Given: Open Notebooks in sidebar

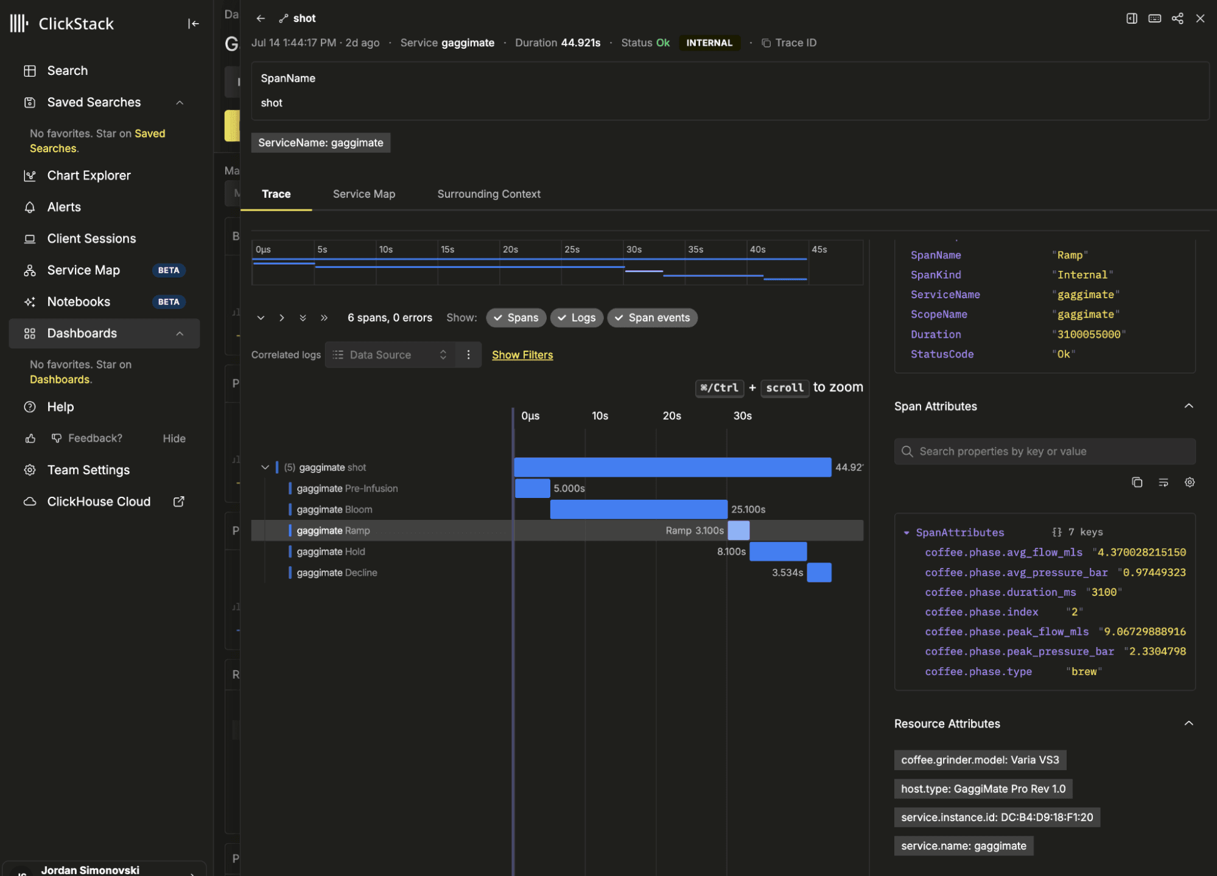Looking at the screenshot, I should (79, 302).
